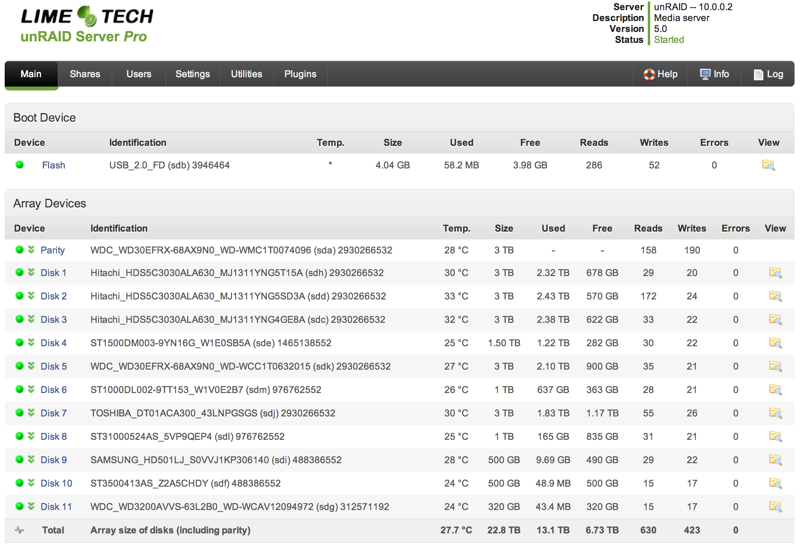Click the green status ball for Flash
This screenshot has width=800, height=549.
pos(20,165)
